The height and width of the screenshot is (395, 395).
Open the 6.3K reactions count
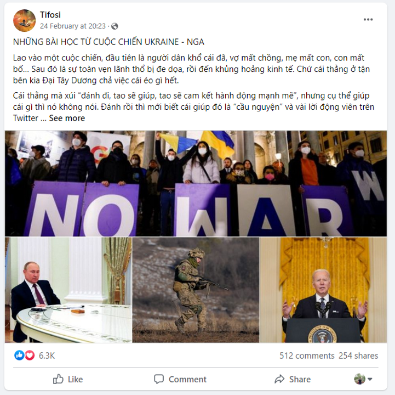pyautogui.click(x=47, y=356)
